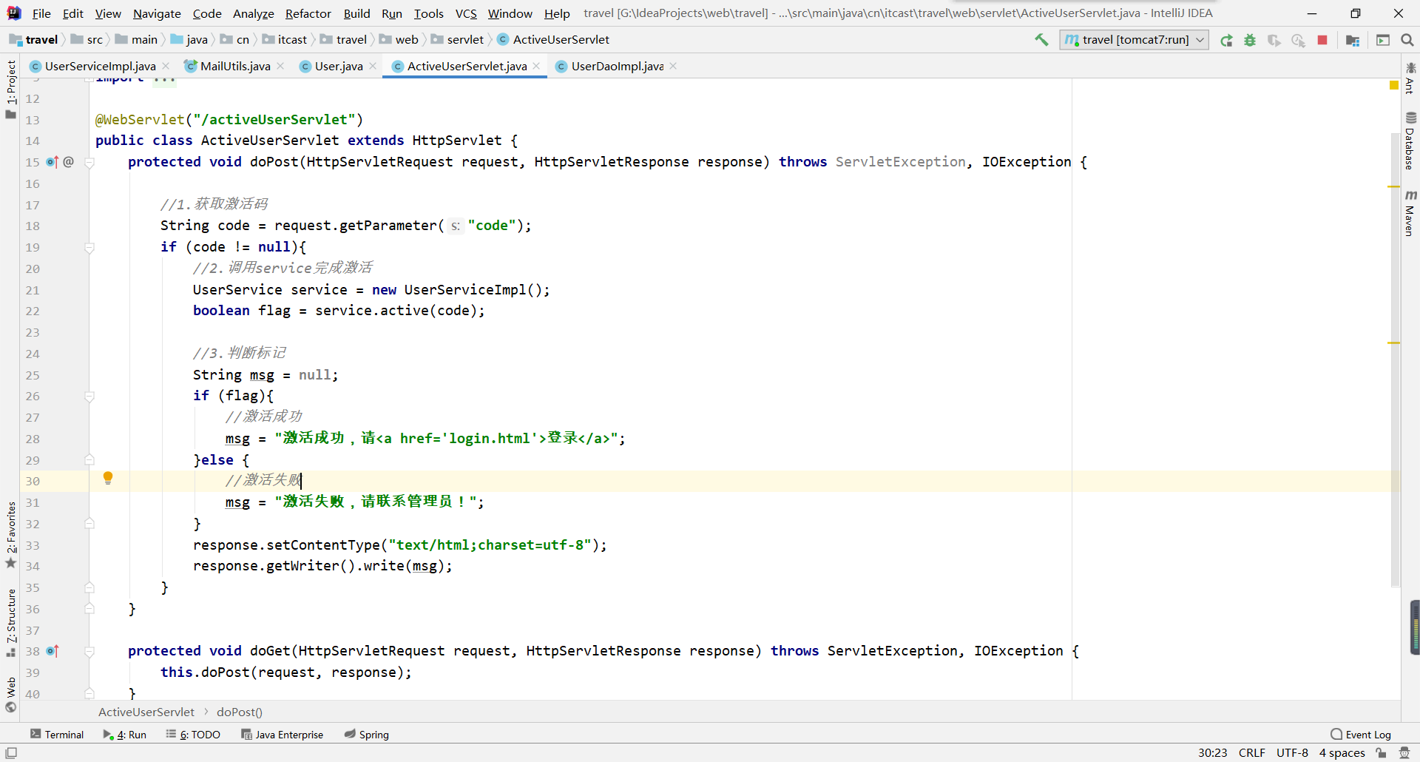Open the Ant tool window
Screen dimensions: 1420x762
[x=1410, y=78]
